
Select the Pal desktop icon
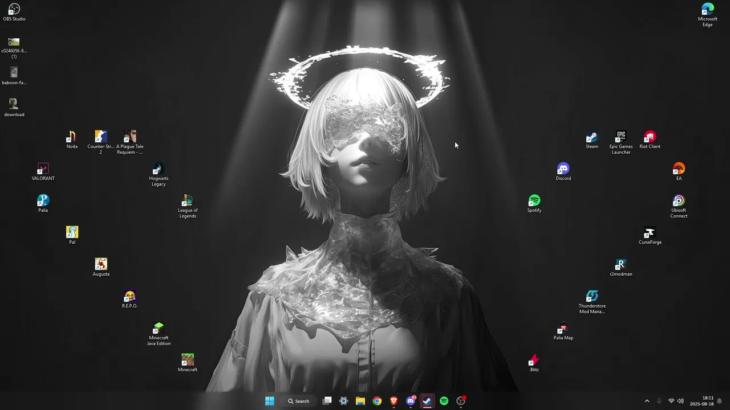click(72, 236)
